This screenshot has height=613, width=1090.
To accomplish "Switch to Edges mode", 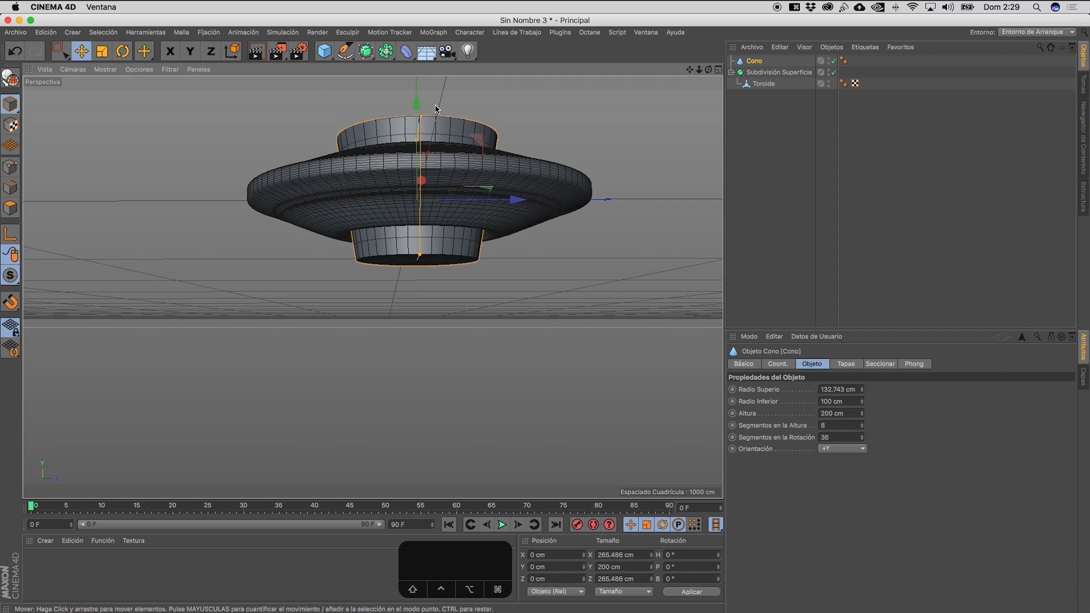I will pos(10,187).
